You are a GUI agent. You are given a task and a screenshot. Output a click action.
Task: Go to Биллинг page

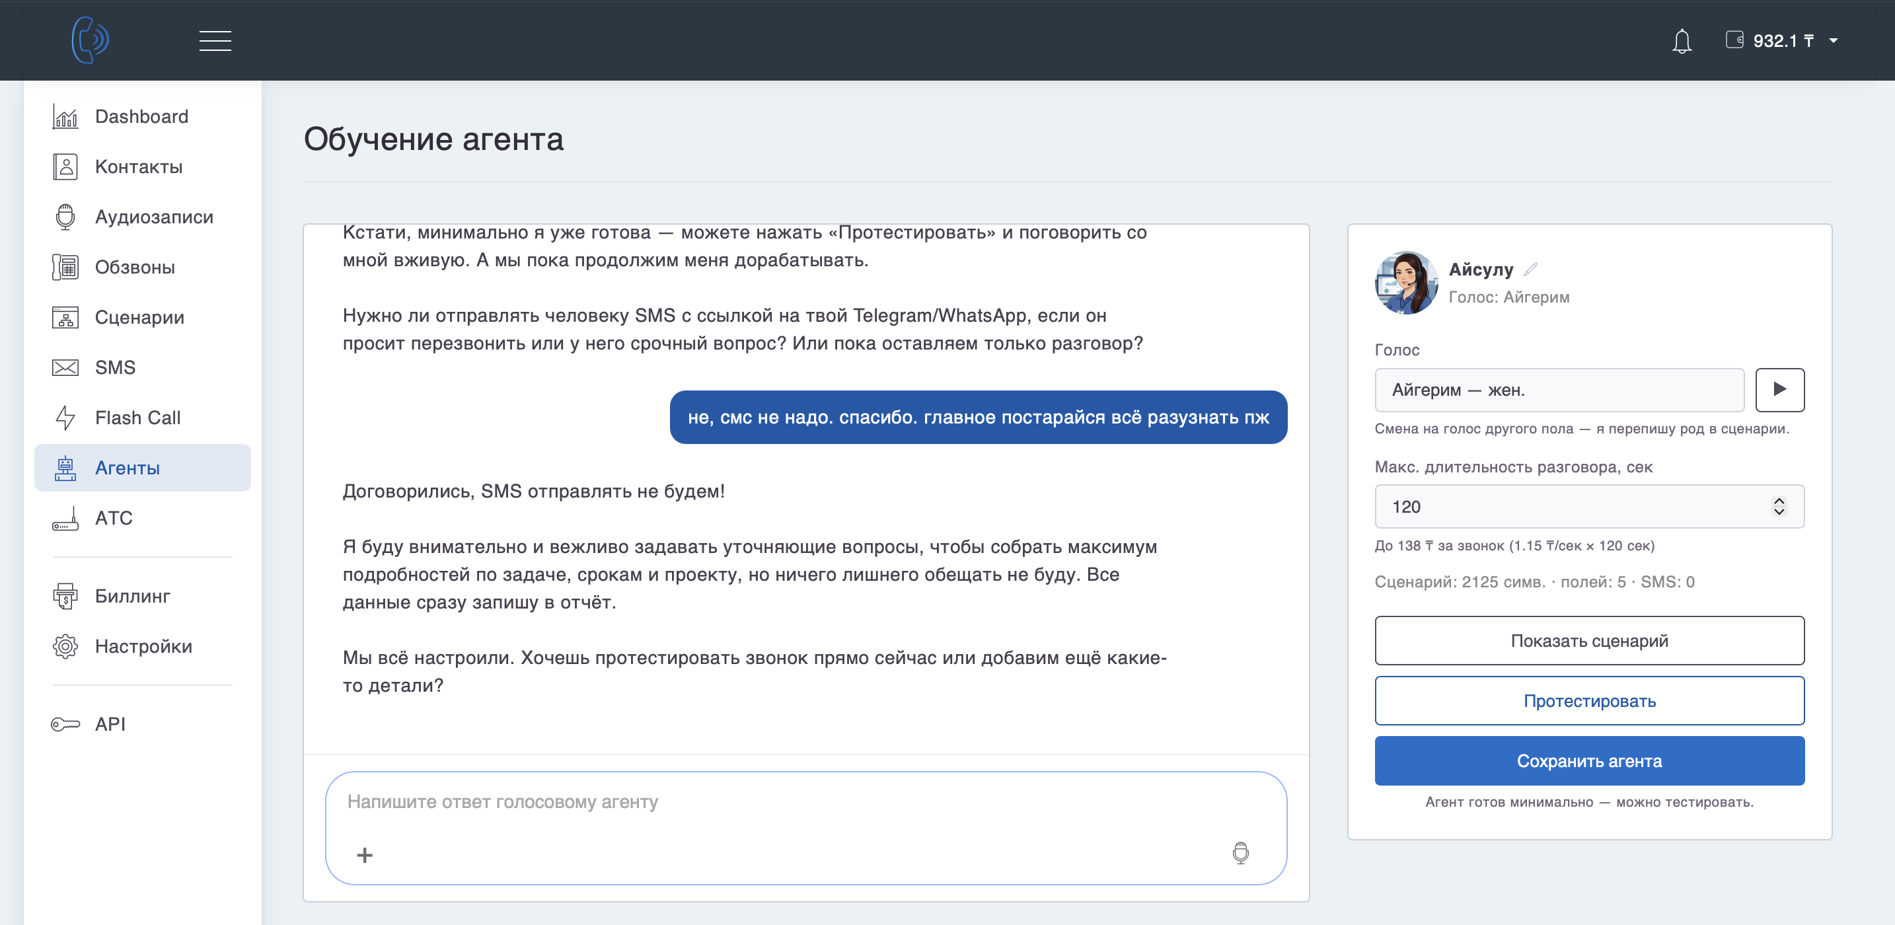[142, 596]
